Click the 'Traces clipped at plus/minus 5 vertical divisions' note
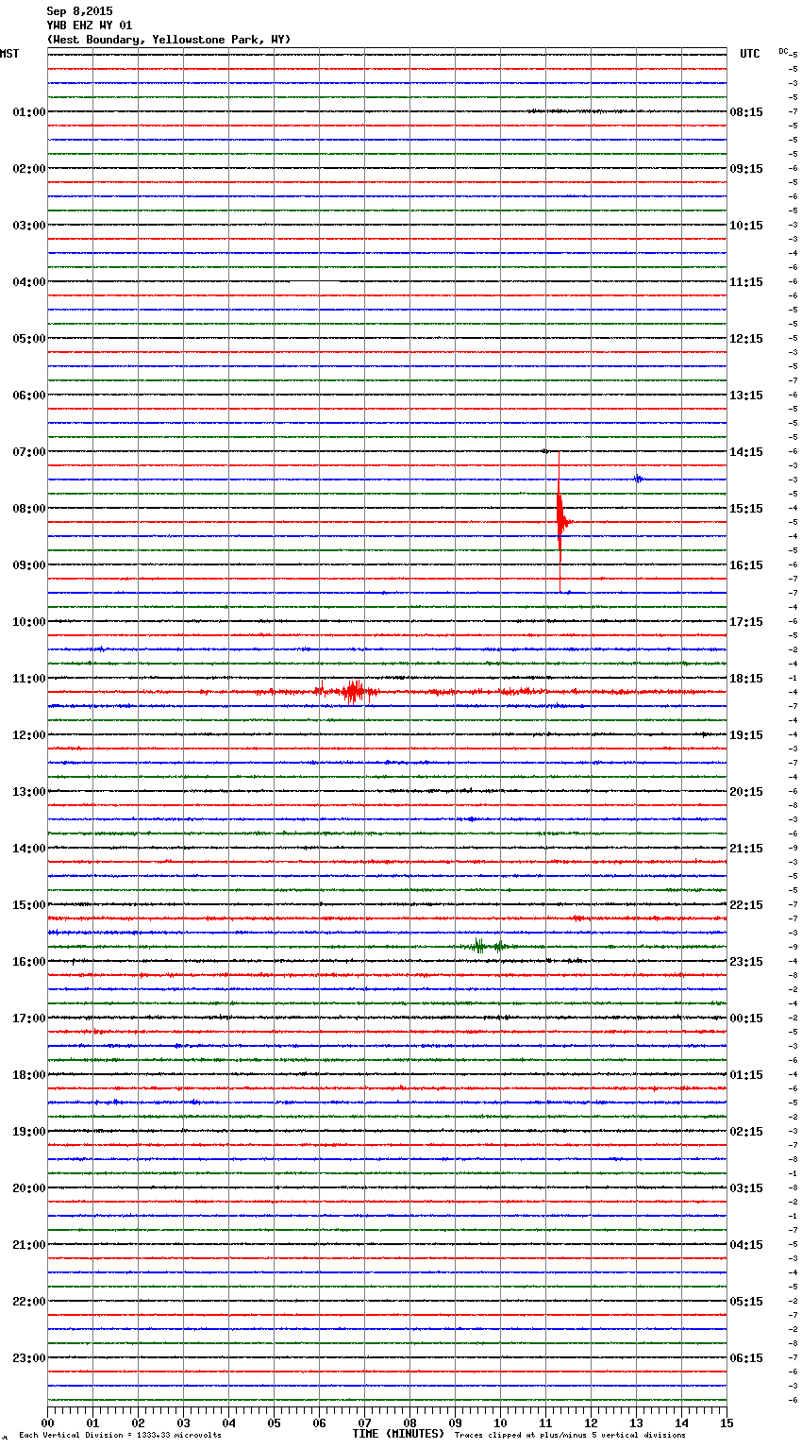The image size is (802, 1448). (570, 1436)
